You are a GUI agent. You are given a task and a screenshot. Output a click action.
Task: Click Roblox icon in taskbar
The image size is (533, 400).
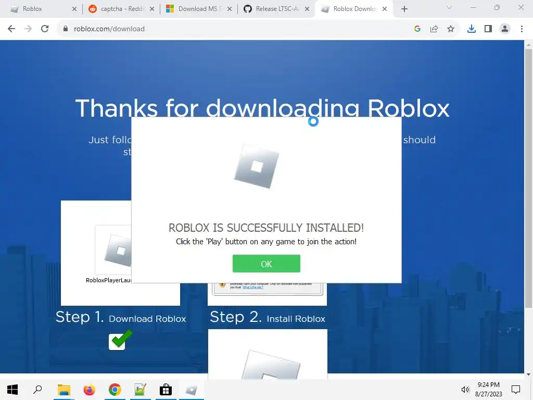click(191, 390)
